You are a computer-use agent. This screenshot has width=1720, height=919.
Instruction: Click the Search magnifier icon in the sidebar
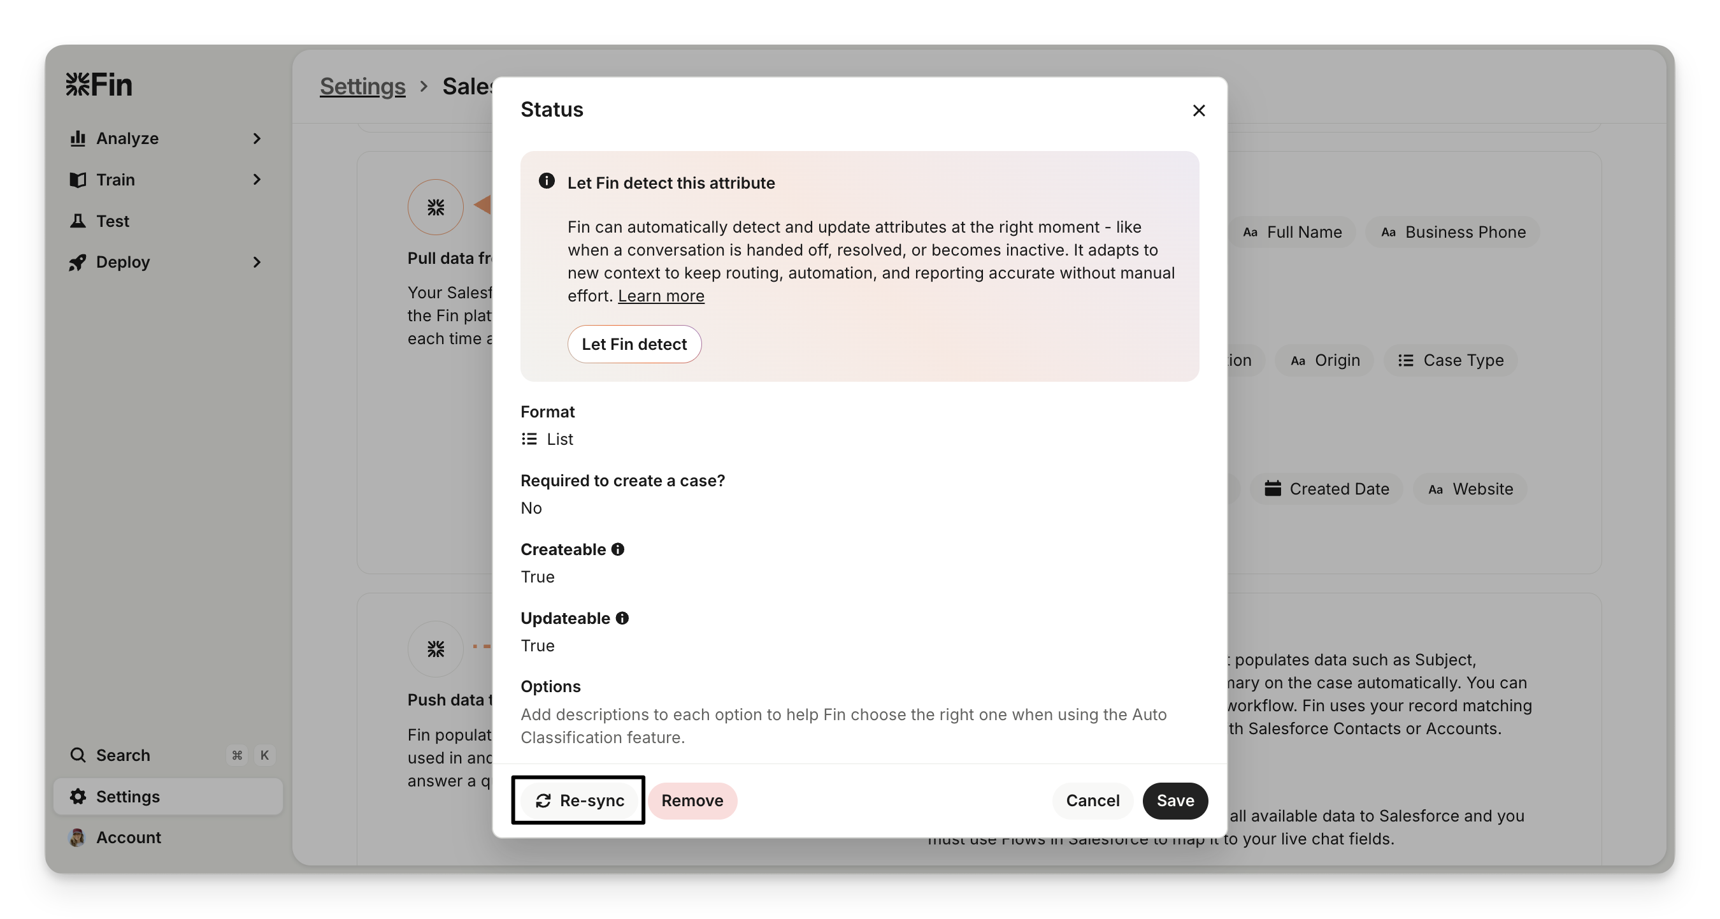pyautogui.click(x=78, y=755)
